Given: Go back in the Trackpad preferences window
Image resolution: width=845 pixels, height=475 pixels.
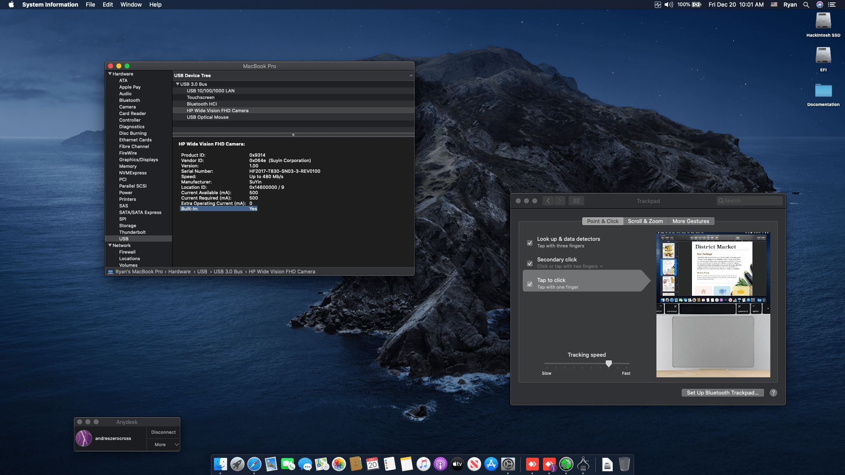Looking at the screenshot, I should pos(548,201).
